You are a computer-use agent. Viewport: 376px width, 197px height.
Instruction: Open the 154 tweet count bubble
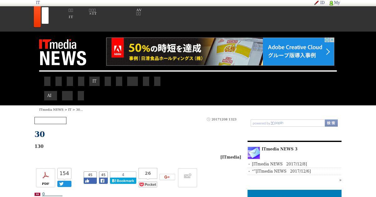click(64, 174)
